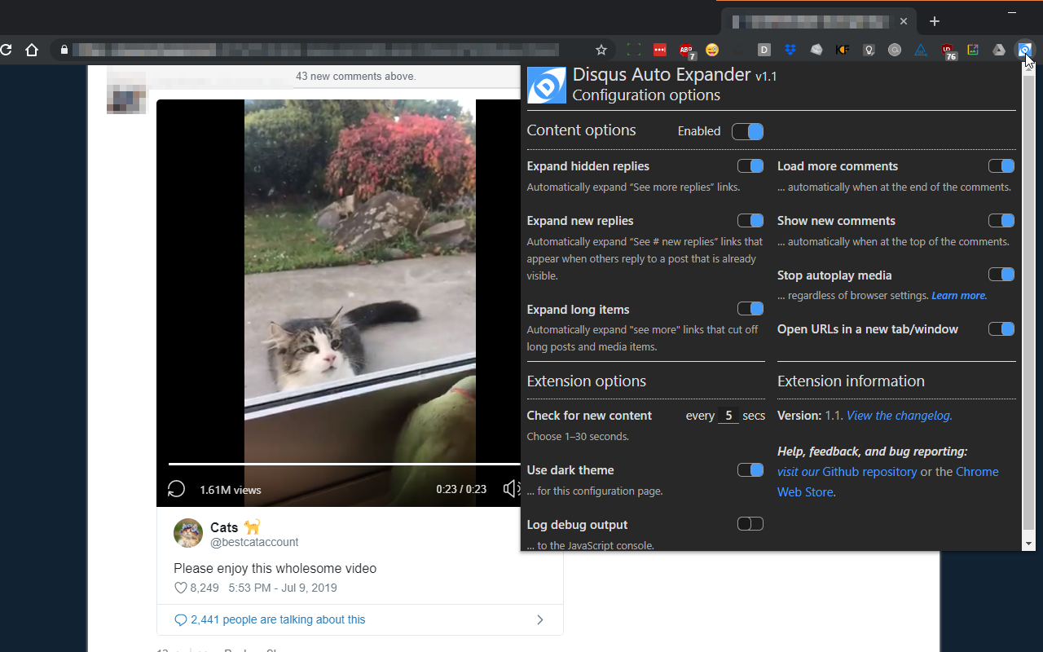Toggle Use dark theme switch

tap(750, 470)
